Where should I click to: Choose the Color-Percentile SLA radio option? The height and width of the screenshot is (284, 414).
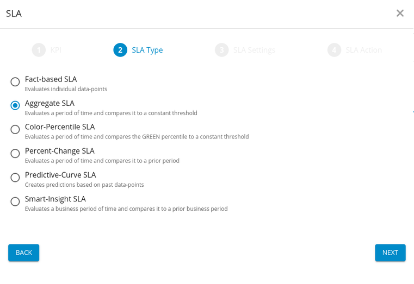[x=15, y=129]
